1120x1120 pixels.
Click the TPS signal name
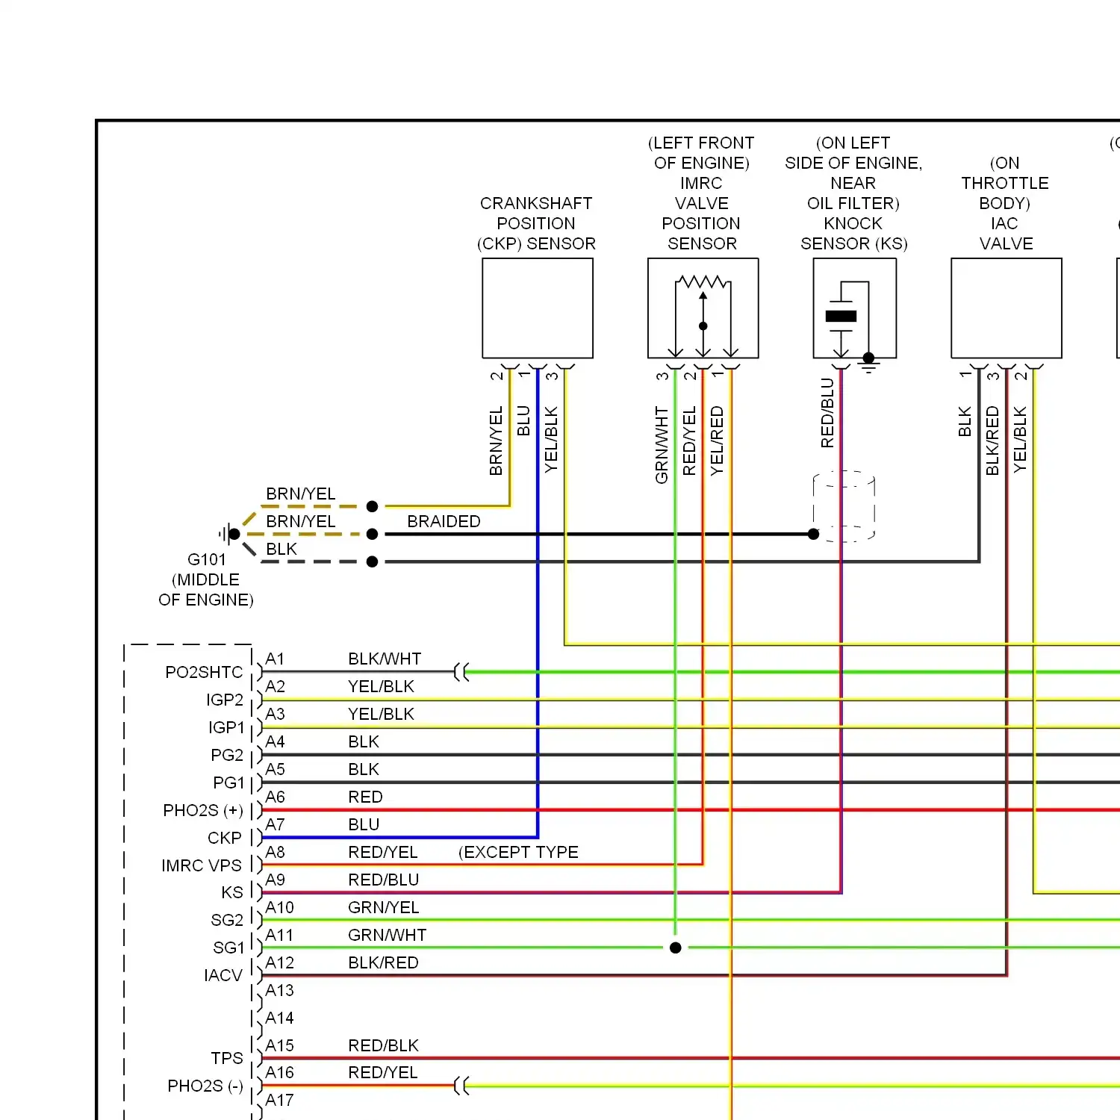(227, 1058)
